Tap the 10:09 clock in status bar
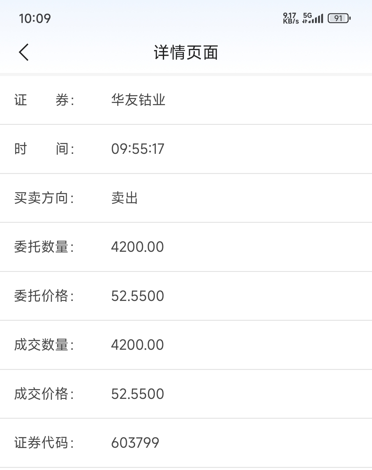Viewport: 372px width, 470px height. [x=35, y=19]
